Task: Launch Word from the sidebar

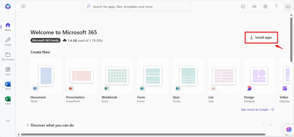Action: (8, 86)
